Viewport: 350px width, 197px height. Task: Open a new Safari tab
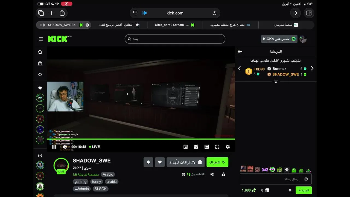point(52,13)
